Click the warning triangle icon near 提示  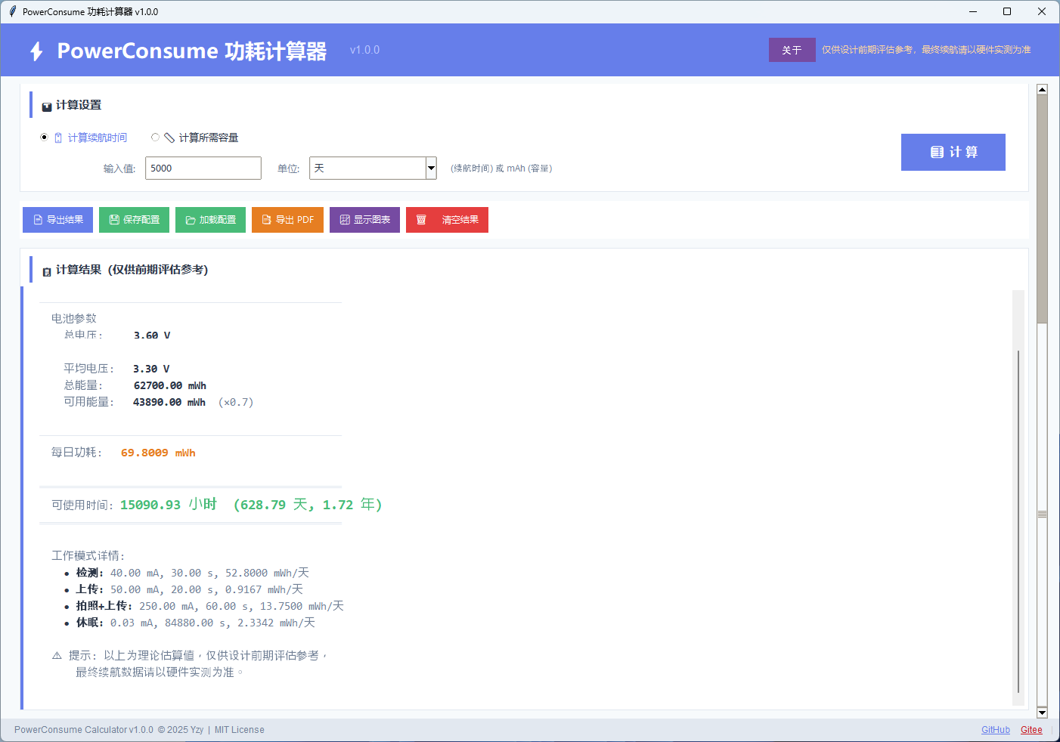(57, 656)
